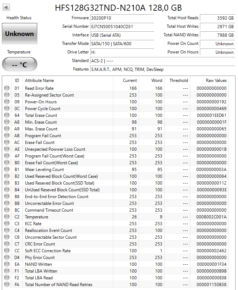Image resolution: width=238 pixels, height=290 pixels.
Task: Click the Standard field ACS-2
Action: tap(163, 61)
